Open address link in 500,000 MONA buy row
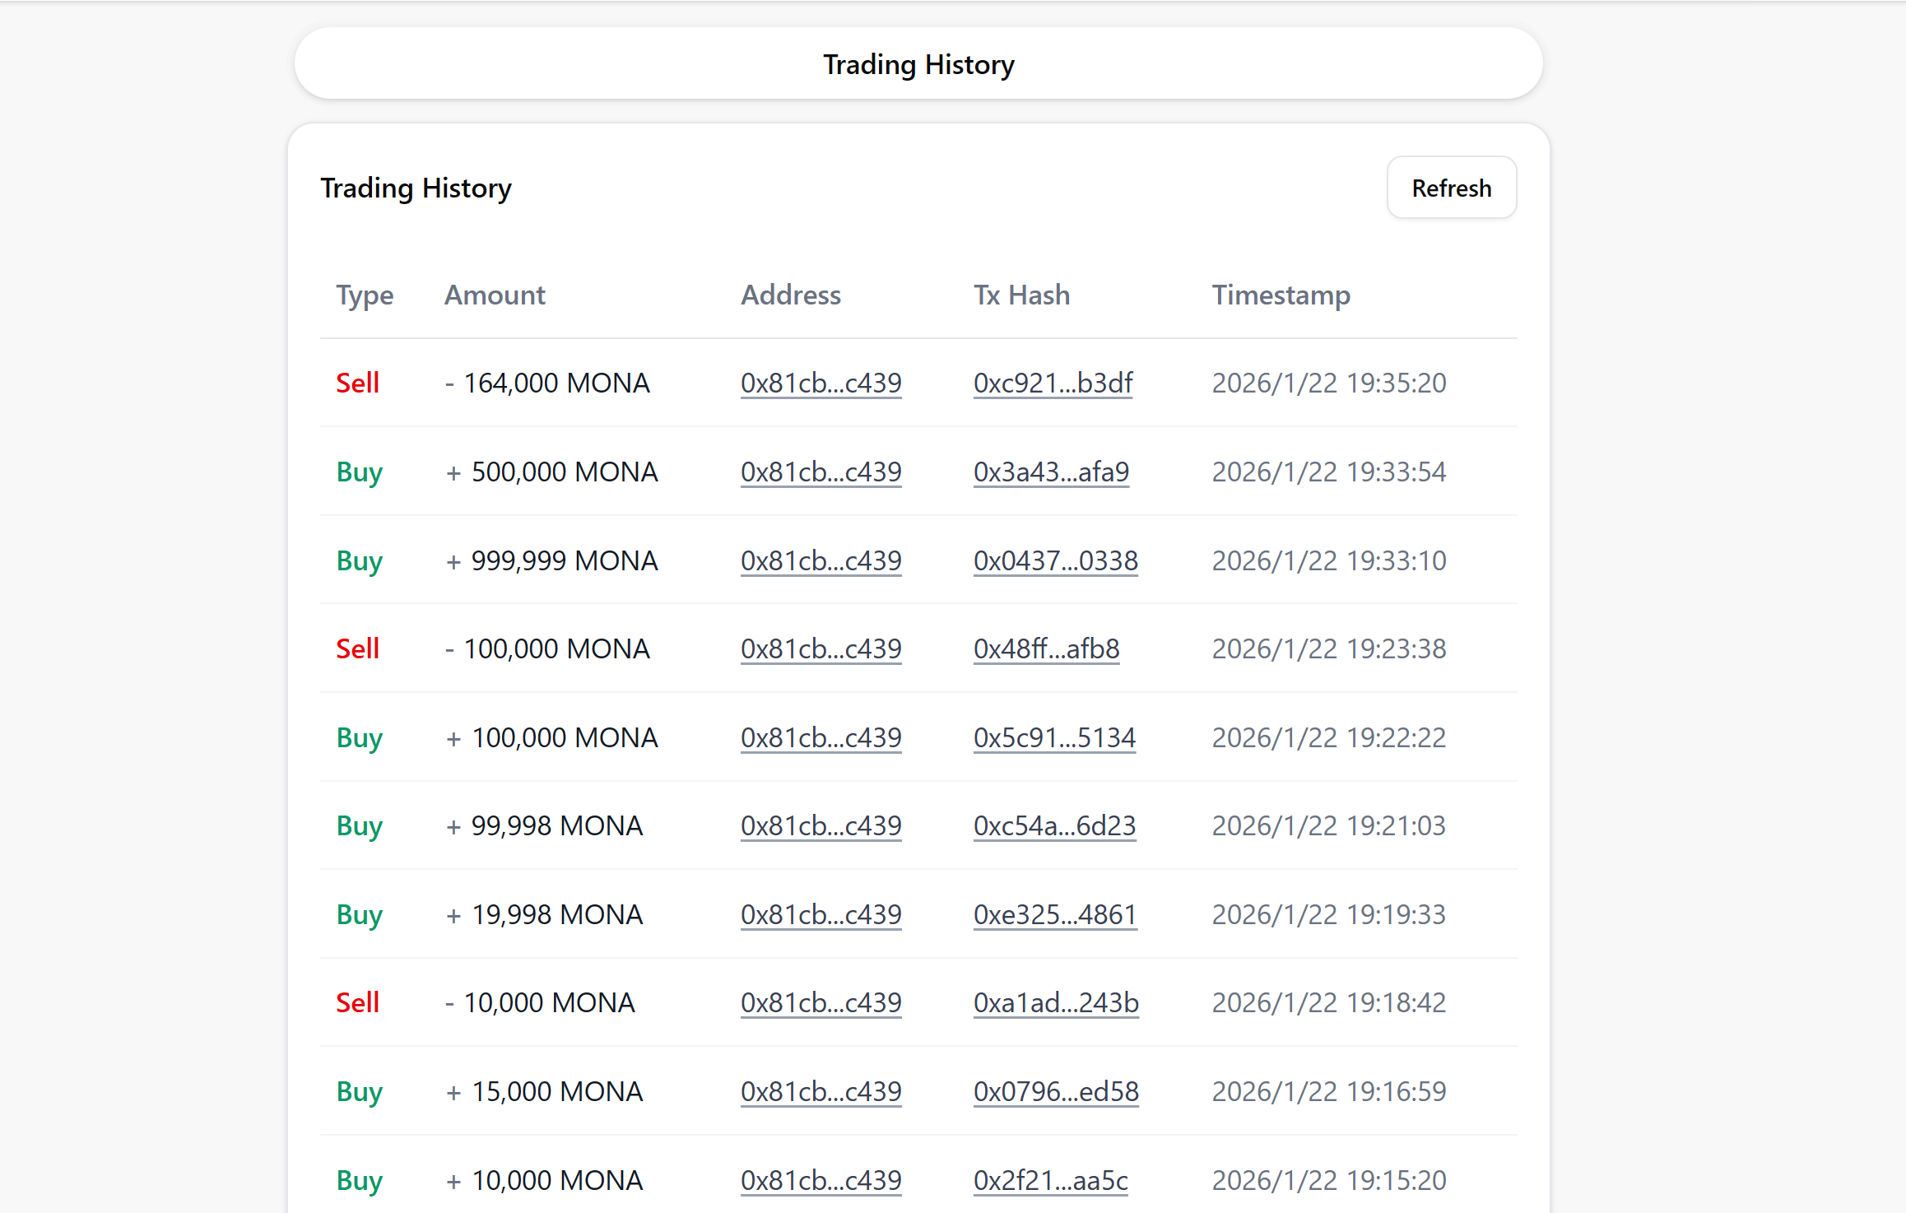Viewport: 1906px width, 1213px height. tap(821, 472)
